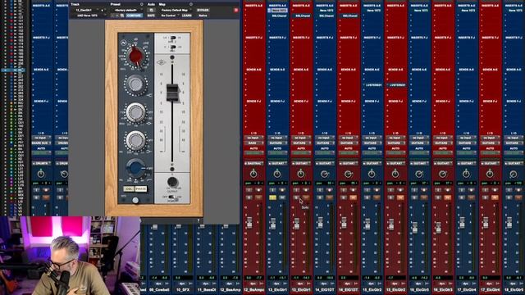Toggle the PHASE button on Neve 1073
Screen dimensions: 525x295
pos(140,189)
